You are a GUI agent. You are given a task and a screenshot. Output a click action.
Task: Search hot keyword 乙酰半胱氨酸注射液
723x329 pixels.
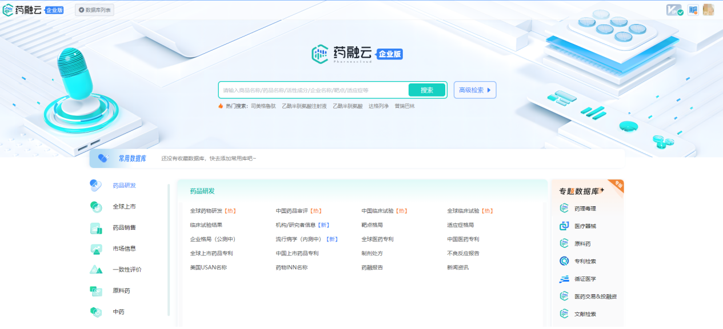click(305, 106)
